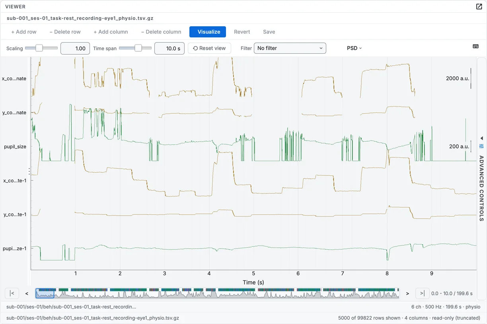Select the x_co...te-1 channel label
Viewport: 487px width, 324px height.
[x=15, y=181]
